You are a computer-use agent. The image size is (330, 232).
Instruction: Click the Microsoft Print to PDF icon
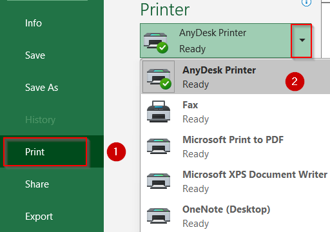[159, 146]
